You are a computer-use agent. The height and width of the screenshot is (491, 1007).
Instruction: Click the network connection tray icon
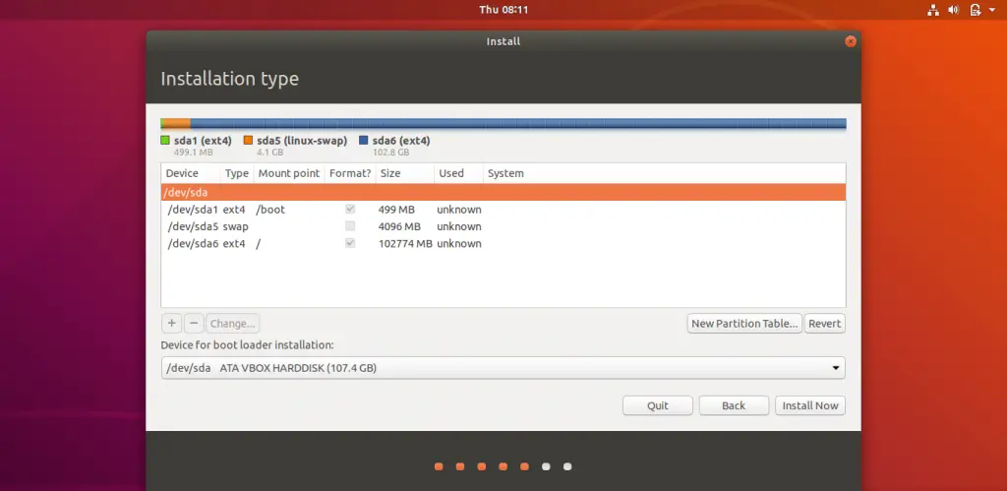[x=933, y=10]
